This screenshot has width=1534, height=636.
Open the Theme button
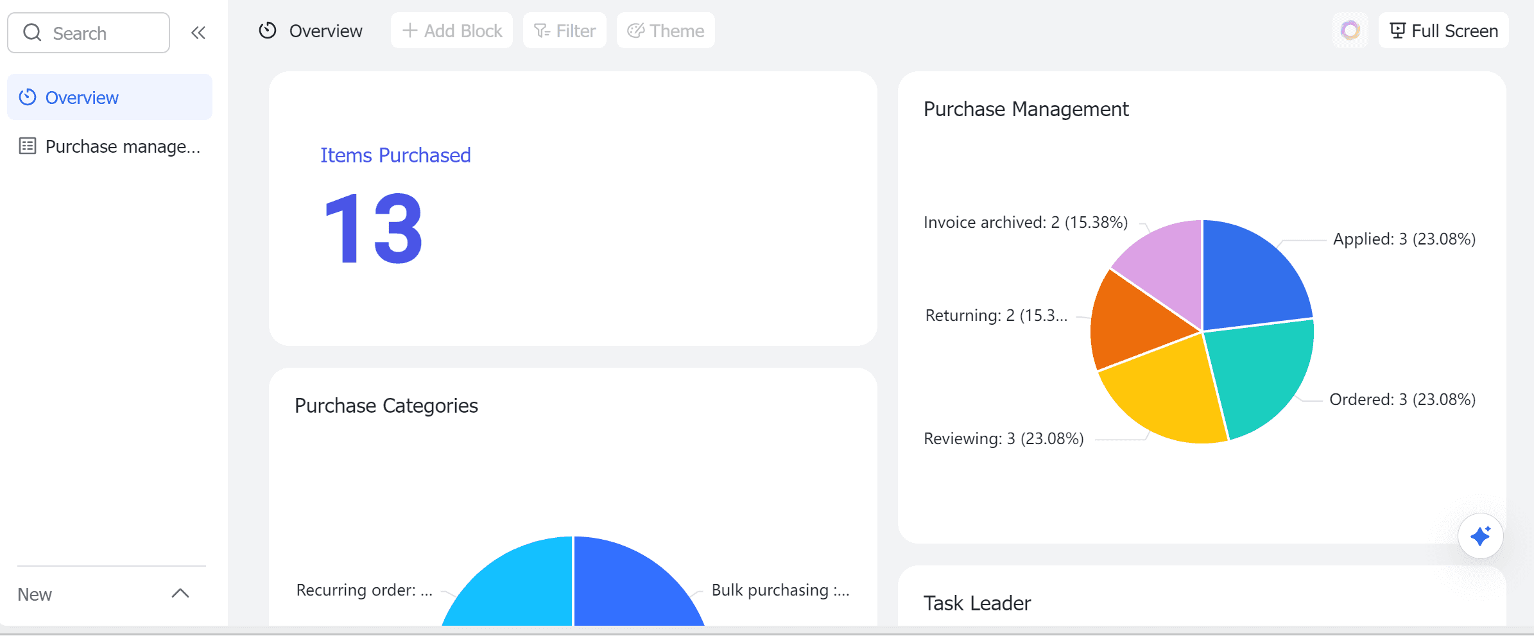tap(666, 30)
